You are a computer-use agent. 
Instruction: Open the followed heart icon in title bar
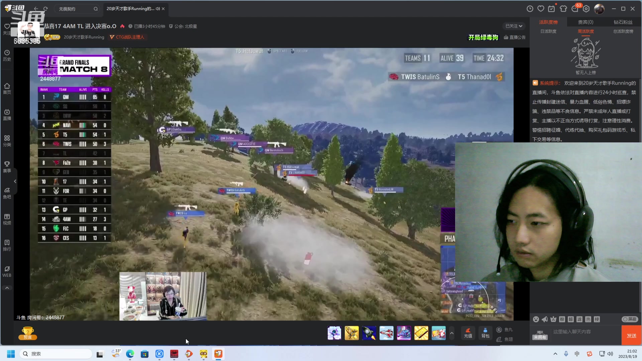tap(541, 9)
